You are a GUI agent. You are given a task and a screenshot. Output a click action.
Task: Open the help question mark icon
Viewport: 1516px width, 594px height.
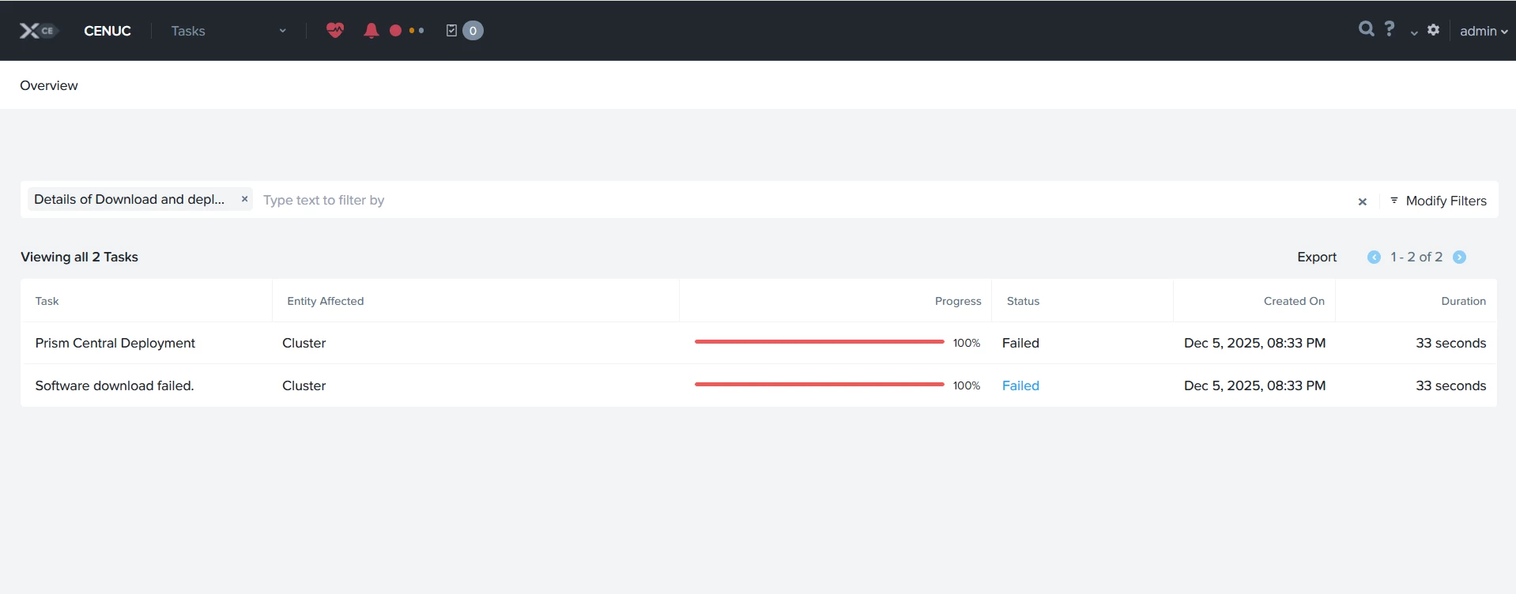pyautogui.click(x=1390, y=29)
